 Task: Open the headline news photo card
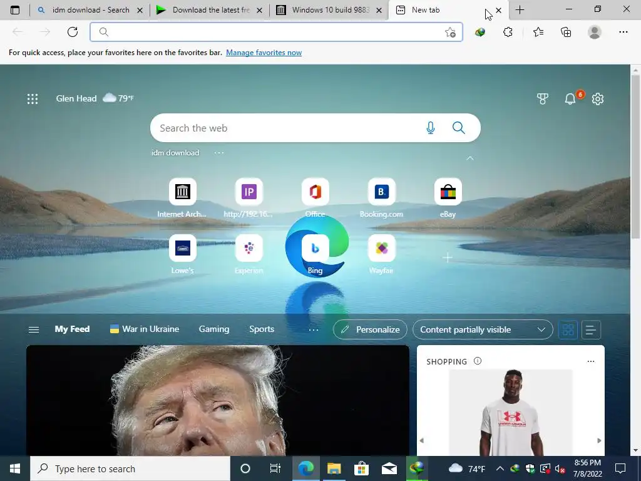tap(218, 400)
